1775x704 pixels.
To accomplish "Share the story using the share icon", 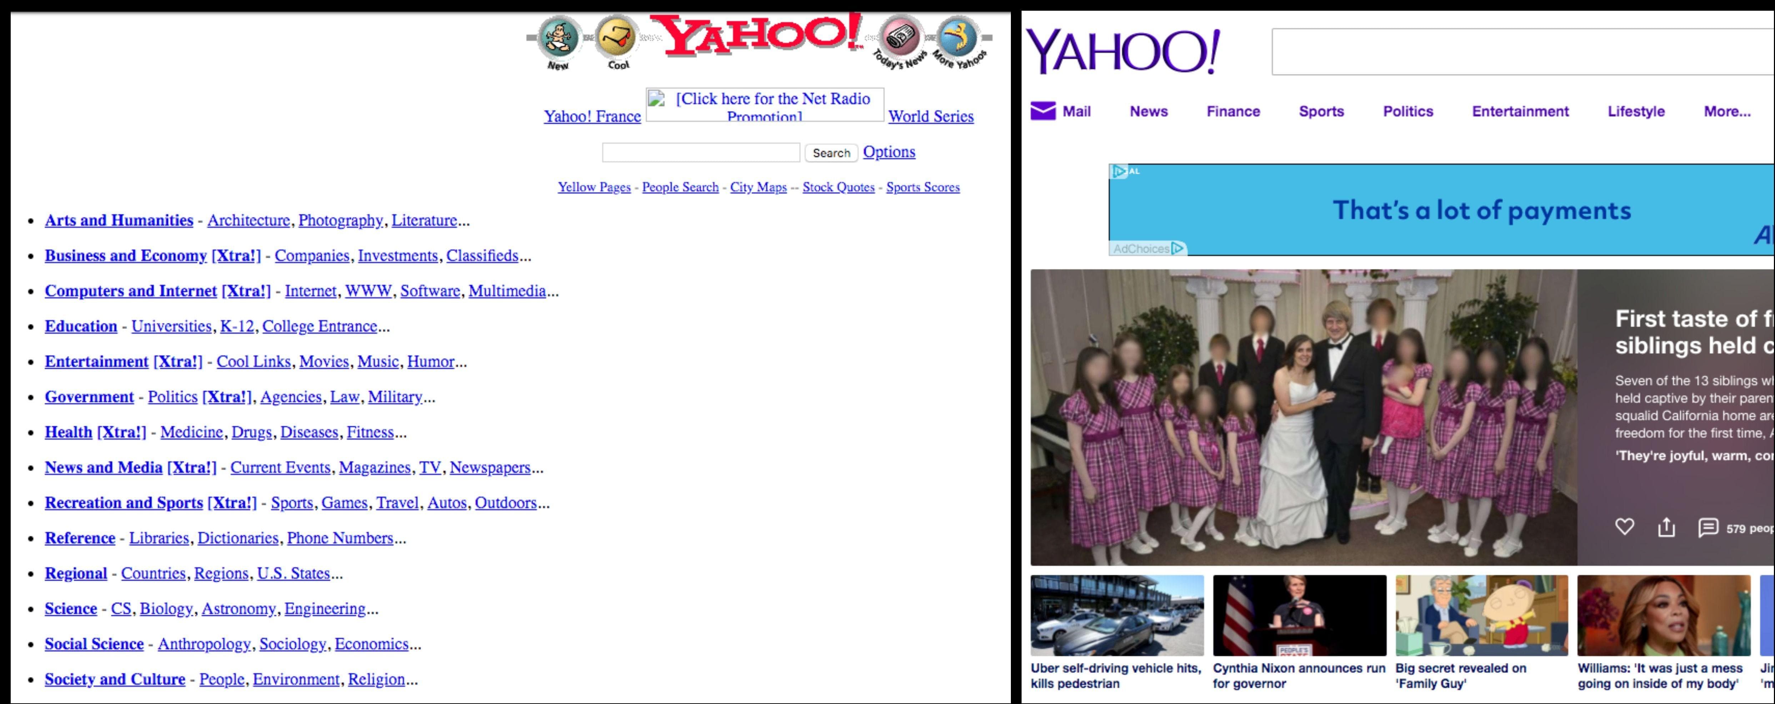I will (x=1667, y=527).
